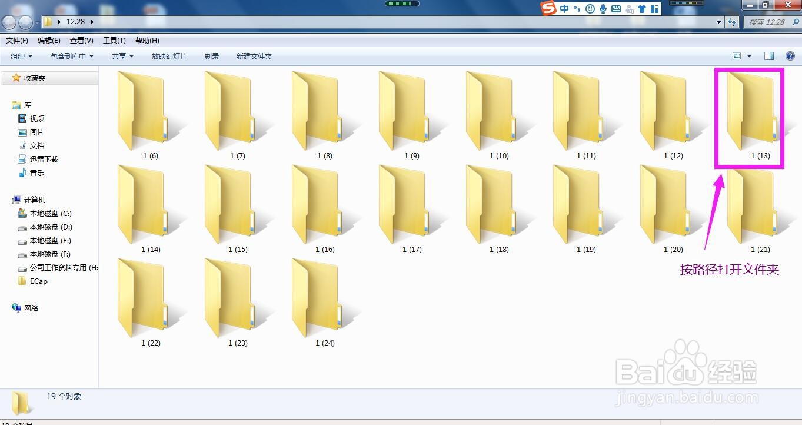Click the back navigation button
802x425 pixels.
click(x=9, y=22)
